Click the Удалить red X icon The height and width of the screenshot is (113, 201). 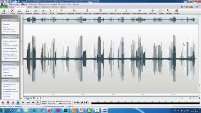(12, 11)
